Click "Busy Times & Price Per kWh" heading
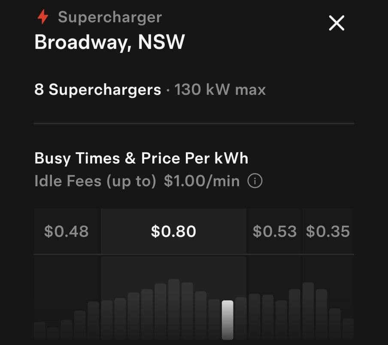The image size is (388, 345). point(141,158)
